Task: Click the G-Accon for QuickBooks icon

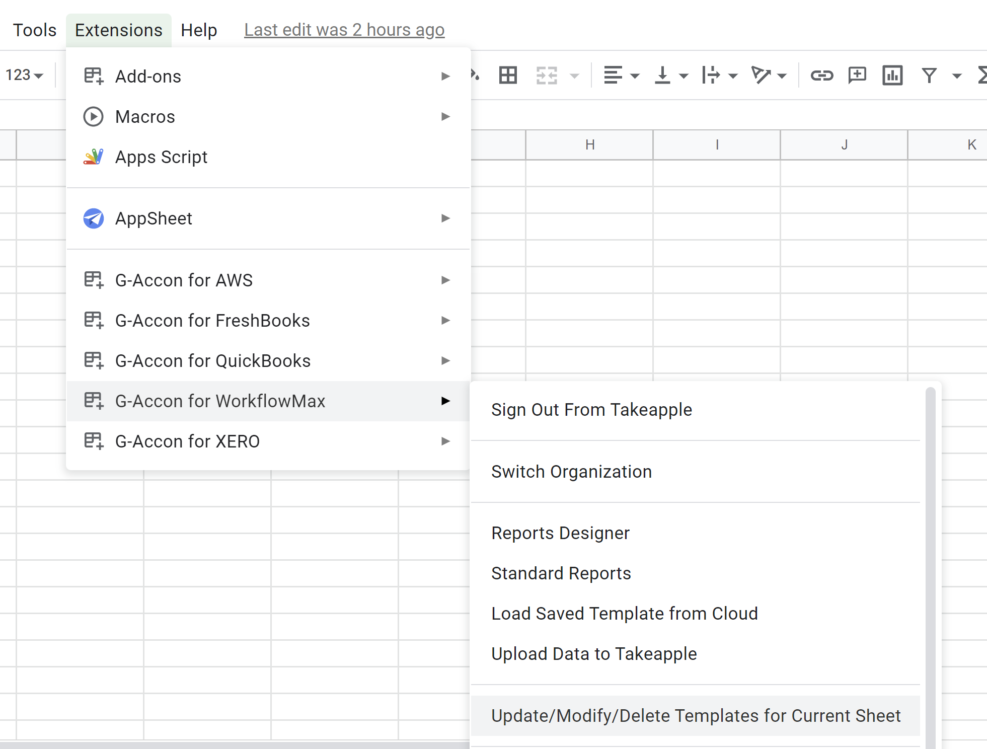Action: point(94,361)
